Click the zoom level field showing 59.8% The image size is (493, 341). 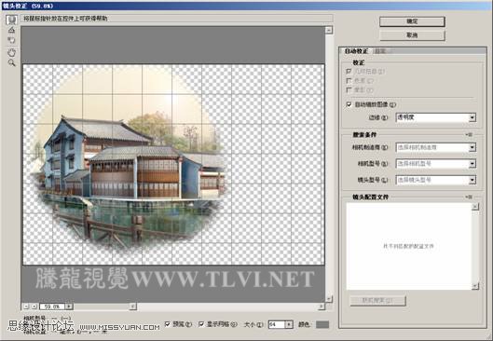coord(52,307)
